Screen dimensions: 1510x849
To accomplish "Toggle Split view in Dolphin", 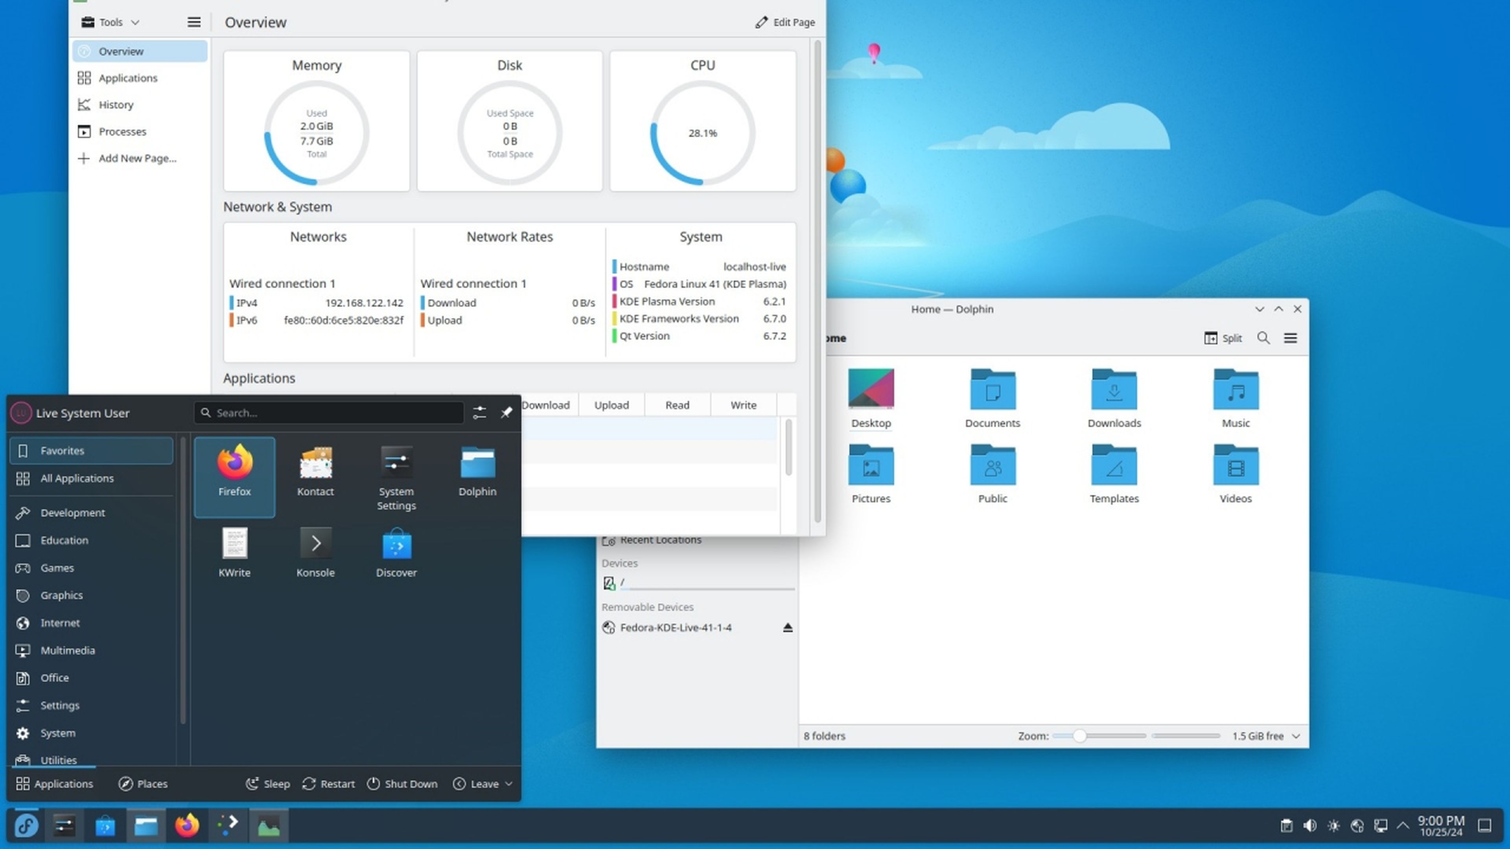I will point(1223,338).
